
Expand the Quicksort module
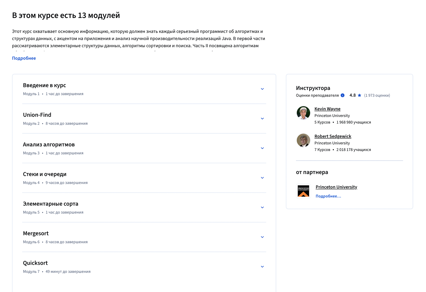point(262,267)
